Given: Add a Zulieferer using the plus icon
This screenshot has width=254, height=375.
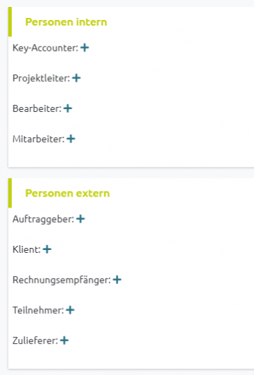Looking at the screenshot, I should click(65, 340).
